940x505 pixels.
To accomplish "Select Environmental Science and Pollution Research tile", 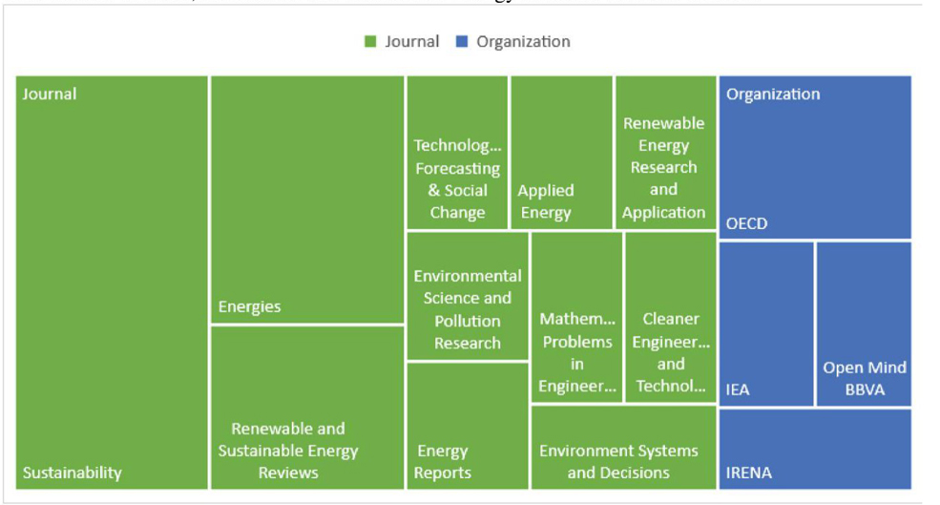I will coord(467,297).
